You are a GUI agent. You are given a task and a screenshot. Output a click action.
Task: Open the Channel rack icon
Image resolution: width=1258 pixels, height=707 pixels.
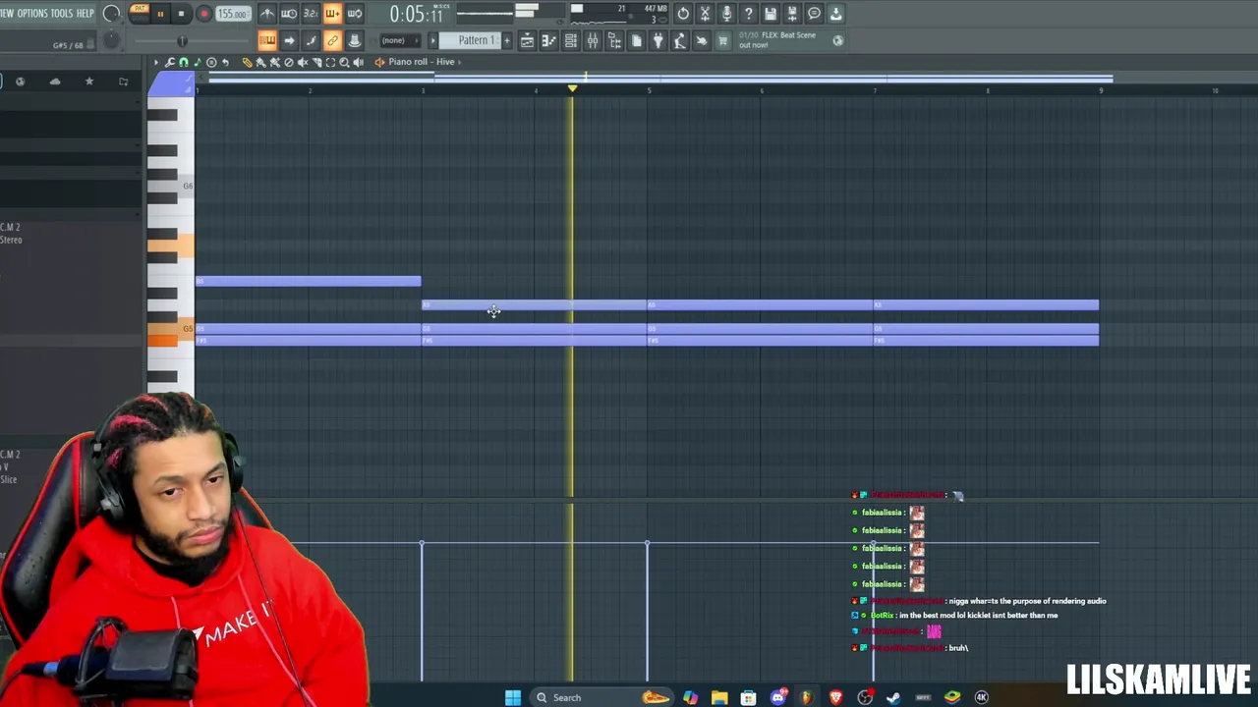[x=570, y=40]
